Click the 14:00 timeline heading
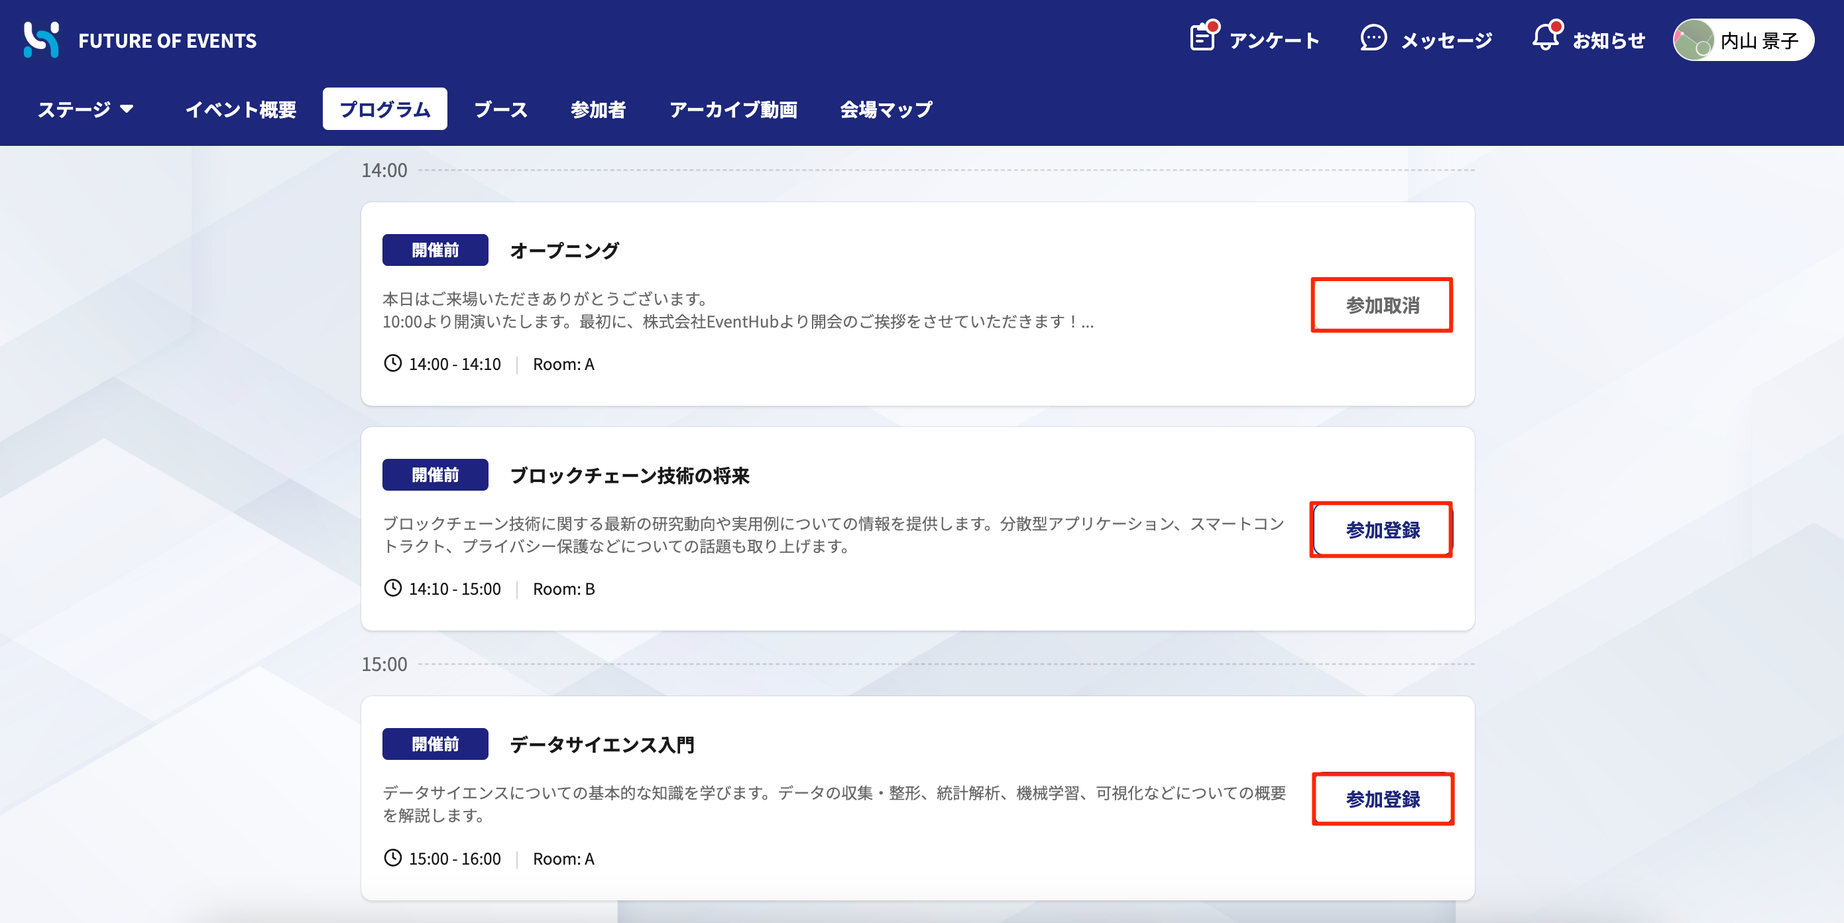 pyautogui.click(x=384, y=170)
